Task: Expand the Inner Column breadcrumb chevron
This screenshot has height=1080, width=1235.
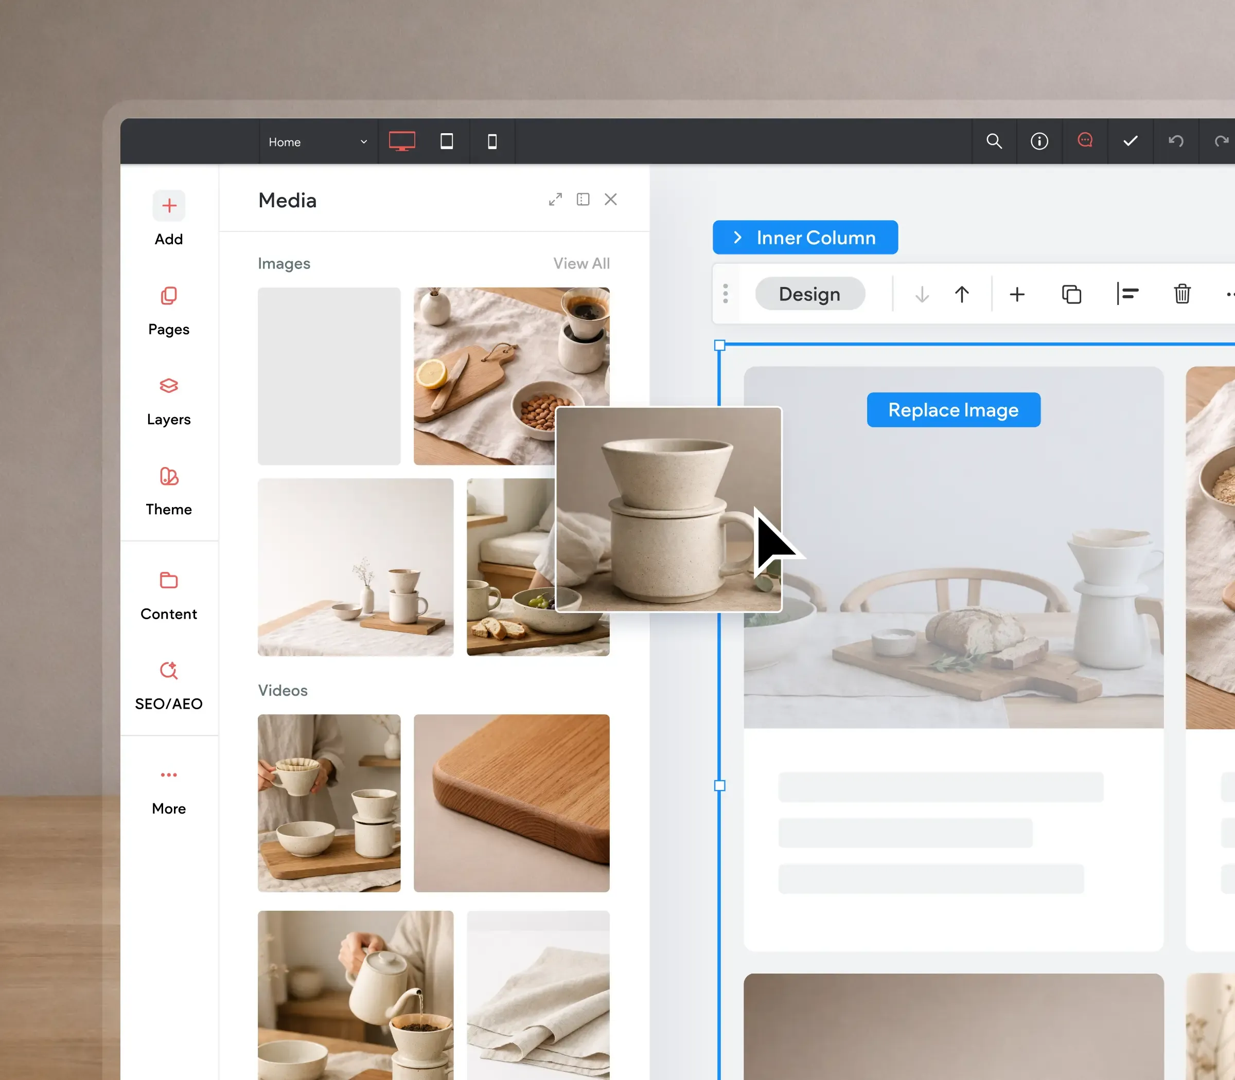Action: [737, 238]
